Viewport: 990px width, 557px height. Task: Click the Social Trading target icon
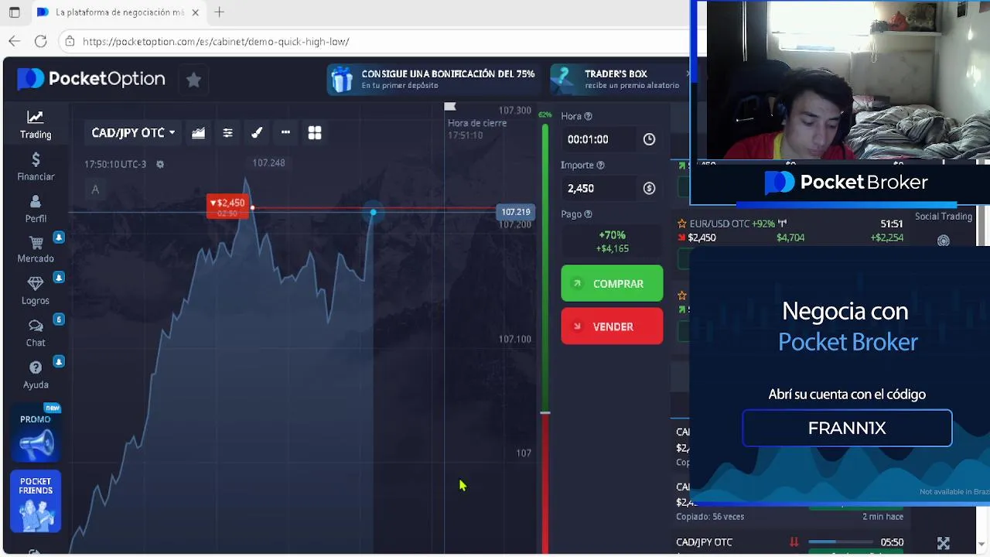tap(943, 241)
